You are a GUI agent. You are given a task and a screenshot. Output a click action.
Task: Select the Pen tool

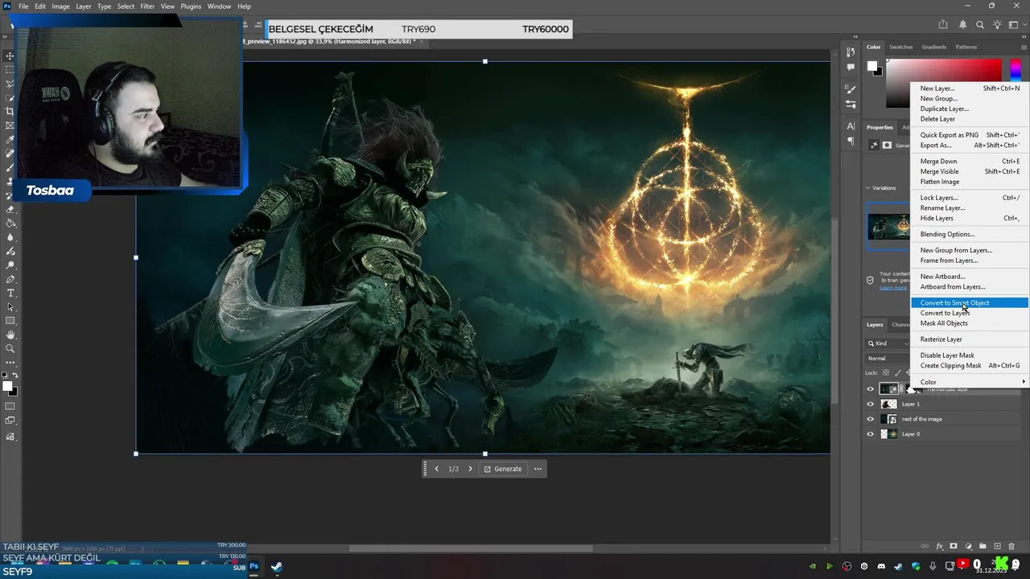10,279
